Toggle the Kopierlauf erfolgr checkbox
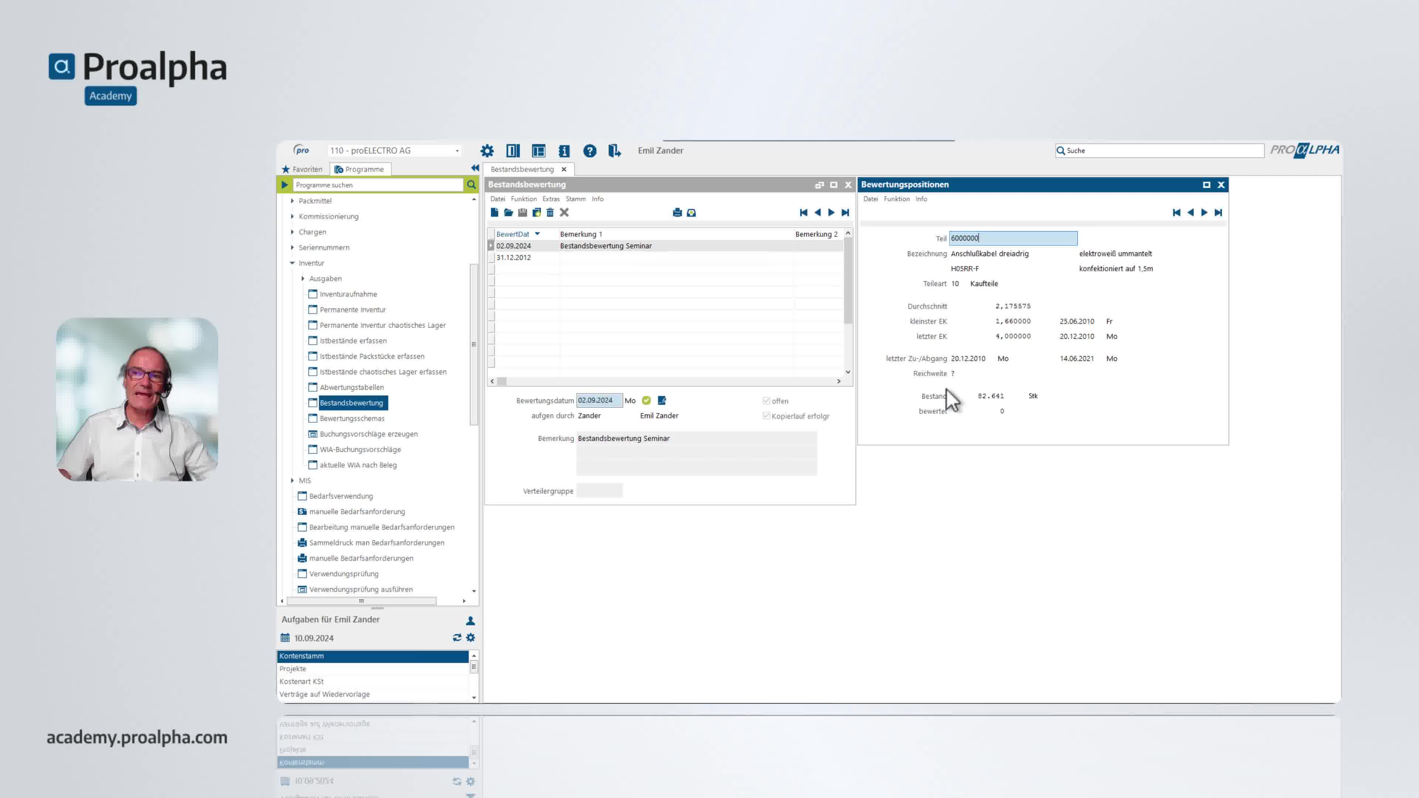 pyautogui.click(x=766, y=416)
